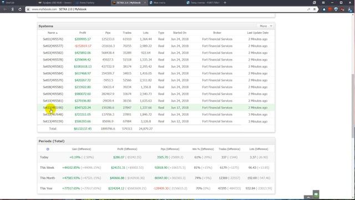The image size is (355, 200).
Task: Click the Periods (Total) panel title
Action: click(52, 141)
